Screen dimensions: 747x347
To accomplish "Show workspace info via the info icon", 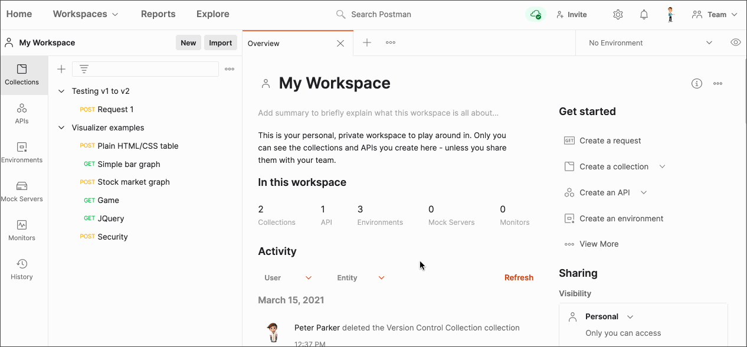I will [697, 83].
